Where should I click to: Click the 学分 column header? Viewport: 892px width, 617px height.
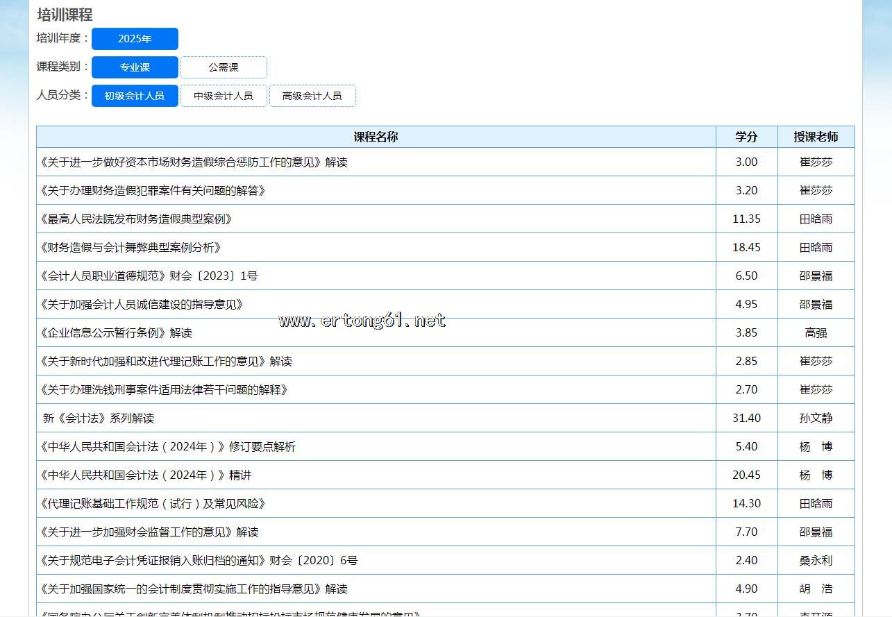pos(746,137)
